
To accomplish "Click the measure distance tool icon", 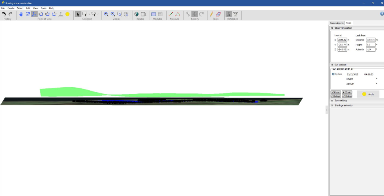I will click(x=171, y=14).
